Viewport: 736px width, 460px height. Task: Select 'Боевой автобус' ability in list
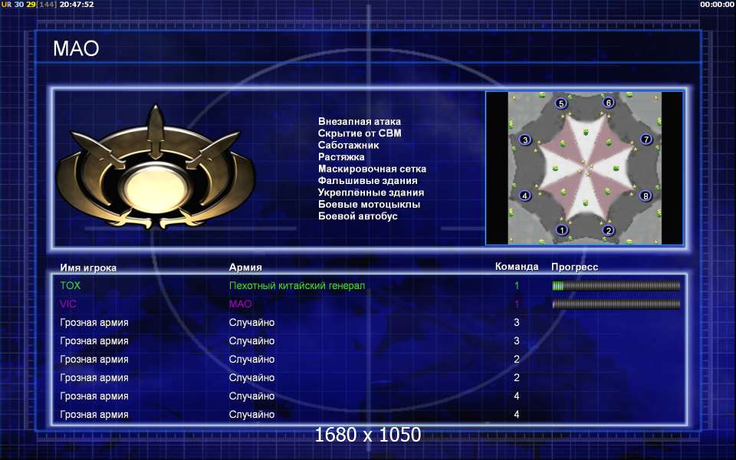coord(358,216)
